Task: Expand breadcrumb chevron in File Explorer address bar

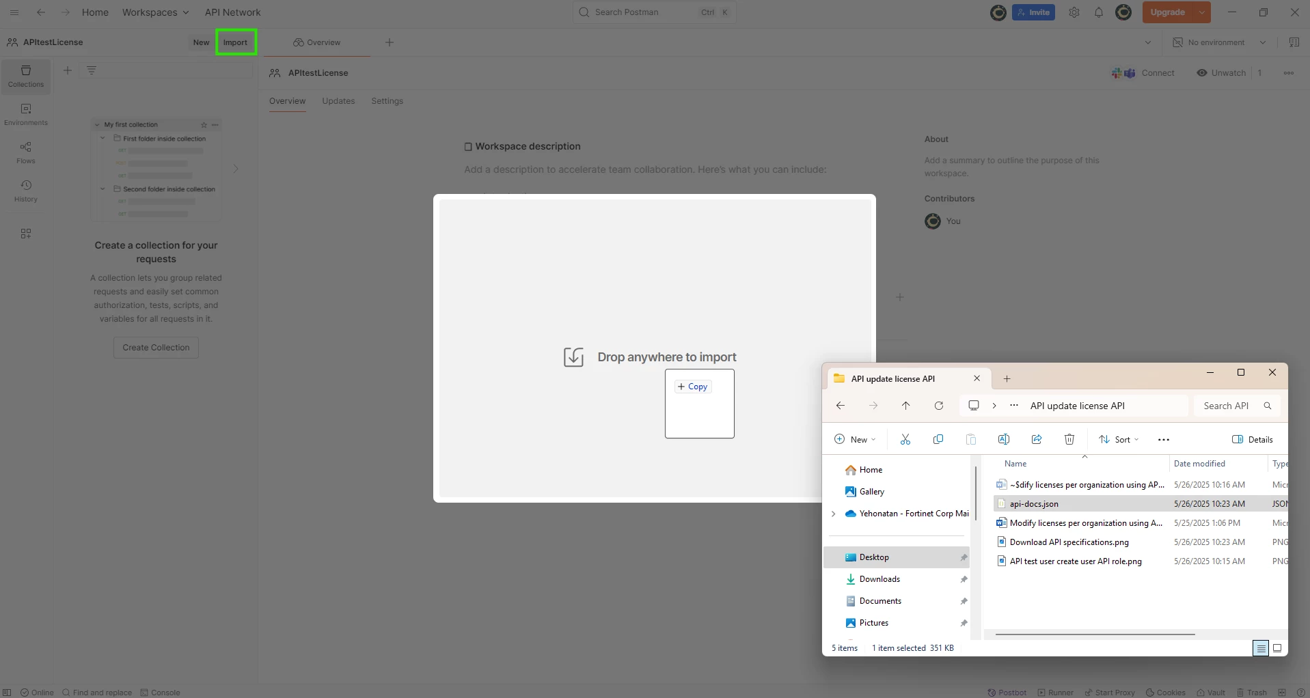Action: click(x=994, y=406)
